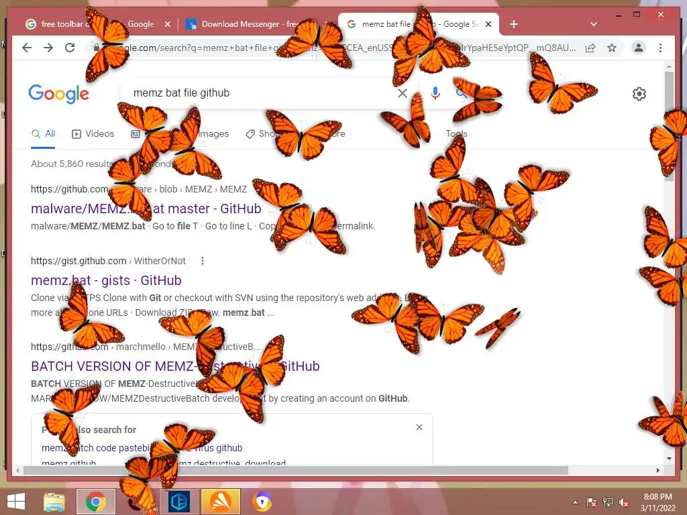Click the vertical scrollbar thumb
Screen dimensions: 687x515
[669, 125]
